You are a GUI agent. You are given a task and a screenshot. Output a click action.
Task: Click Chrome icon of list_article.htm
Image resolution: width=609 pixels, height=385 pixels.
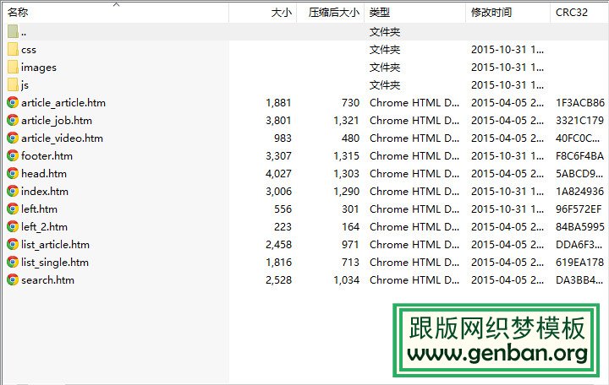point(13,244)
